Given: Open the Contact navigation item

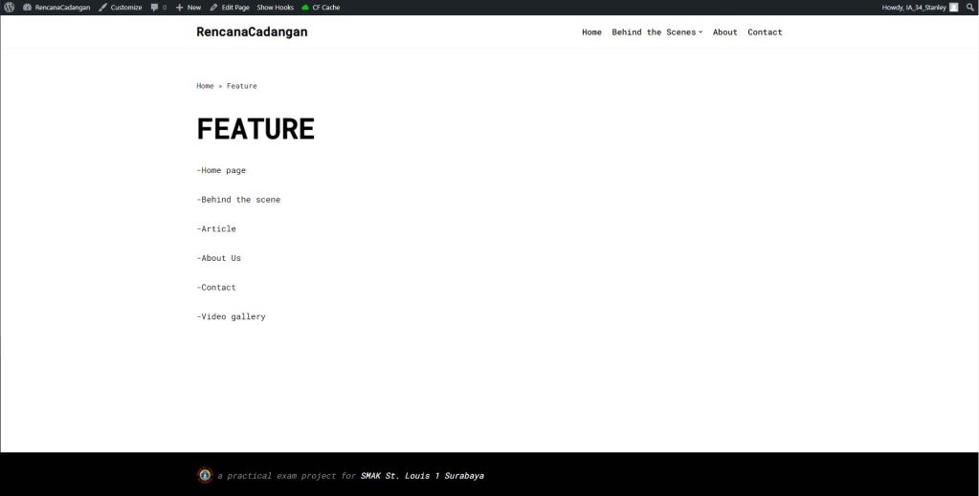Looking at the screenshot, I should (x=765, y=32).
